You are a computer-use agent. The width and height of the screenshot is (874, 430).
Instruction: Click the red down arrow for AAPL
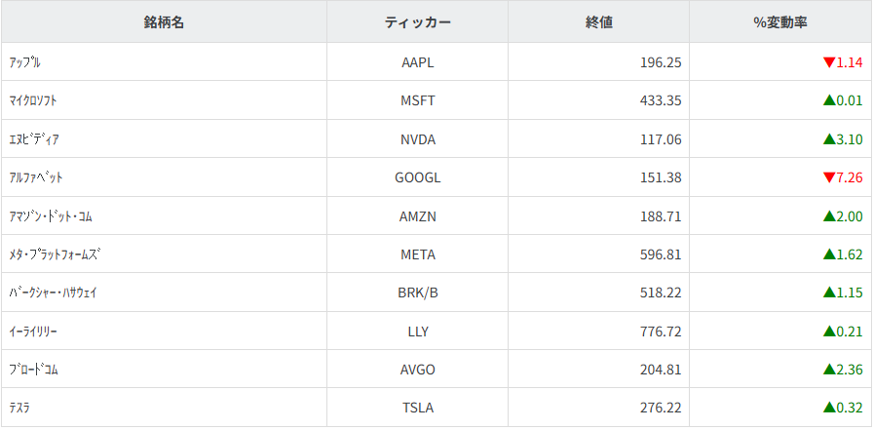coord(829,62)
